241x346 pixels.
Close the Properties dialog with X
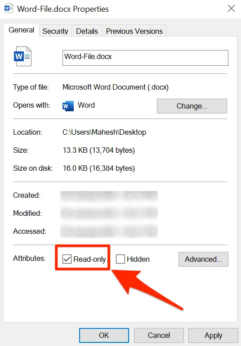click(x=231, y=9)
